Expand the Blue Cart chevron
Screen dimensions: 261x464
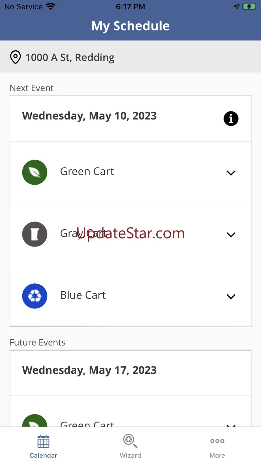click(x=231, y=297)
